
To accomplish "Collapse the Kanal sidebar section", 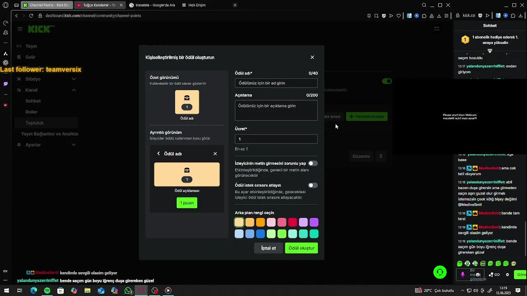I will [74, 90].
